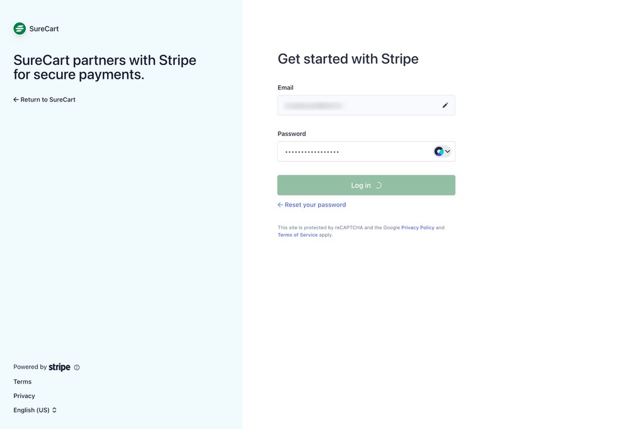Open the Terms link in the footer

[x=22, y=381]
